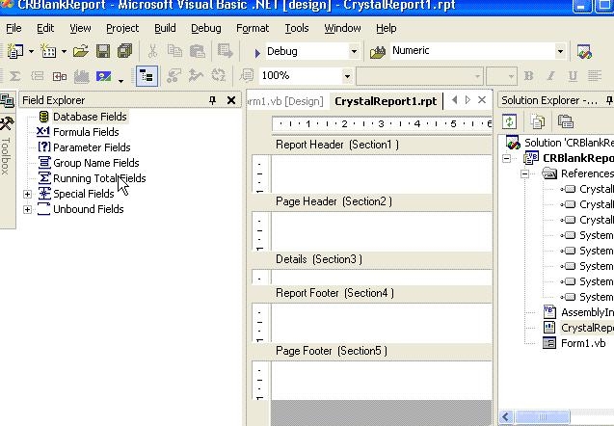This screenshot has width=614, height=426.
Task: Click the Toolbox hammer icon in sidebar
Action: click(x=7, y=122)
